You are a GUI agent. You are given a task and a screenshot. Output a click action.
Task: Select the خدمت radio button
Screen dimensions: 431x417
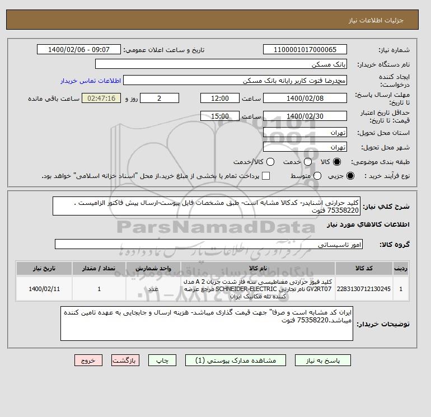308,162
